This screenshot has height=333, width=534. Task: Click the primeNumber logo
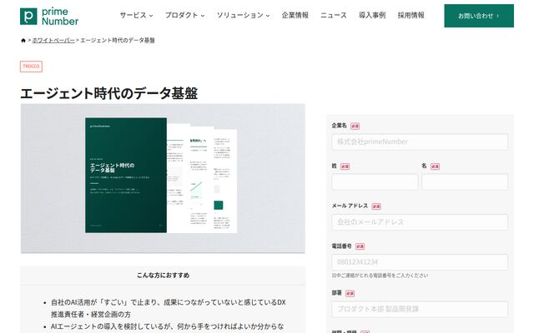click(49, 17)
